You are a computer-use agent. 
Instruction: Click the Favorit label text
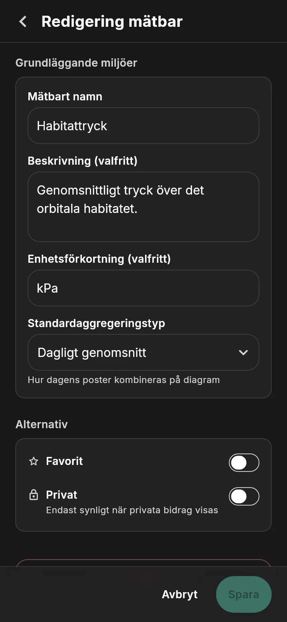(x=64, y=461)
